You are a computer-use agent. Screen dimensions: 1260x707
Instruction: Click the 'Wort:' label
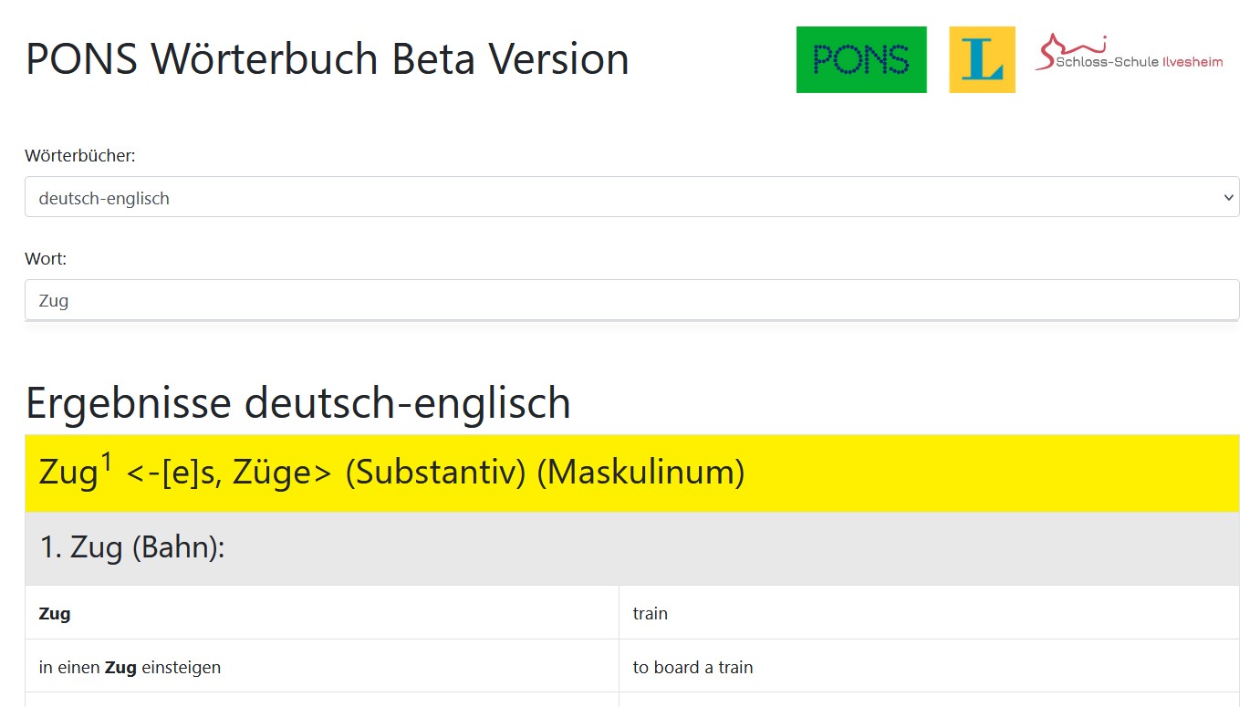point(46,259)
